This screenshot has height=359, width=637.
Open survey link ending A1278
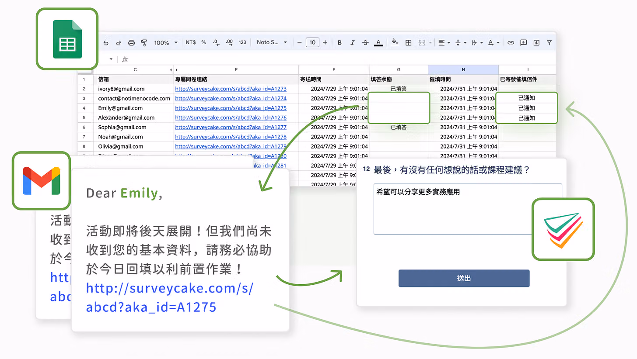231,137
